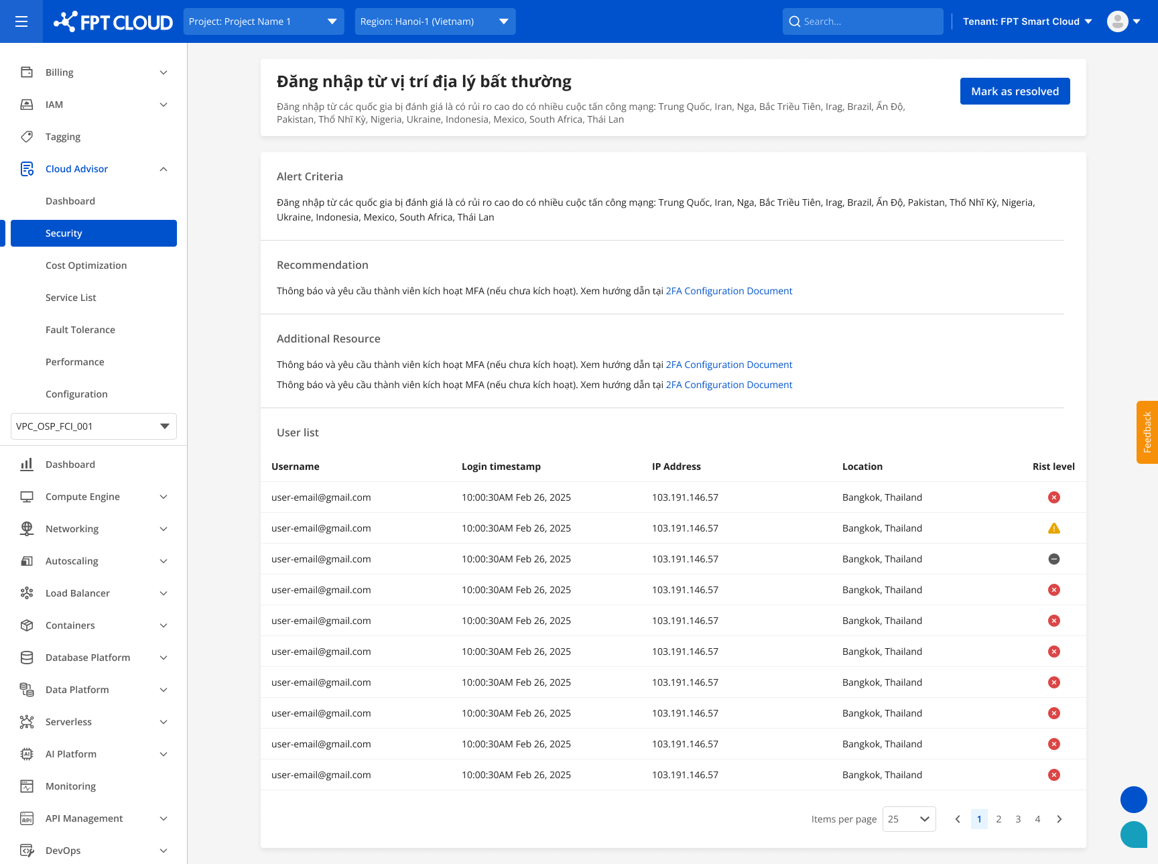Click the Monitoring icon
1158x864 pixels.
coord(27,786)
